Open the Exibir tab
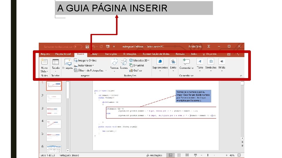Viewport: 282px width, 158px height. tap(194, 54)
